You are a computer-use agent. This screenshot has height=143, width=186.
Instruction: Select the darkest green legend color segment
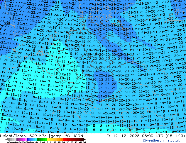click(x=38, y=139)
